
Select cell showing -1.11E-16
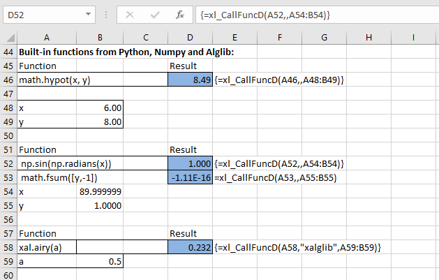pos(191,177)
